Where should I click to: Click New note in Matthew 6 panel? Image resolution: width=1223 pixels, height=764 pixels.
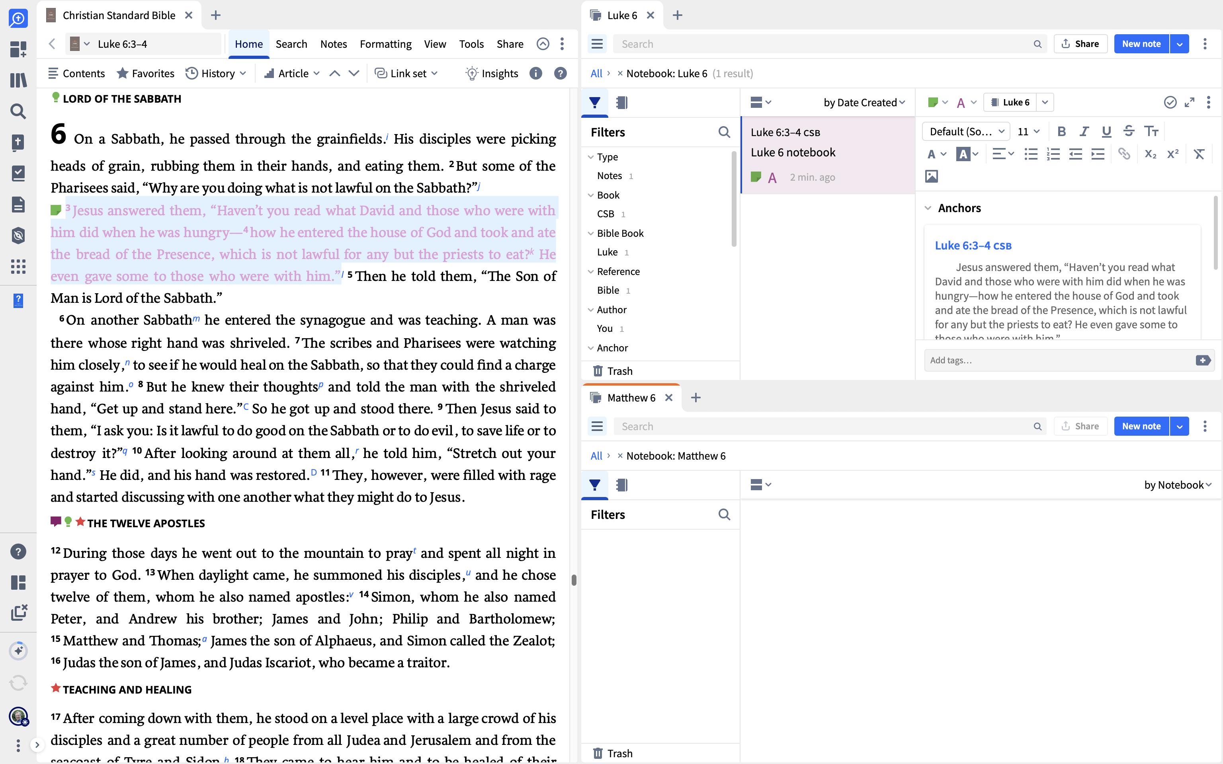1141,427
